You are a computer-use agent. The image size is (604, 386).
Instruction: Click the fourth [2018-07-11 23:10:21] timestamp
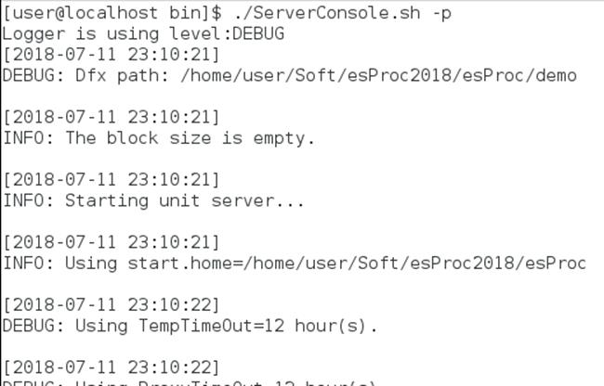(111, 242)
